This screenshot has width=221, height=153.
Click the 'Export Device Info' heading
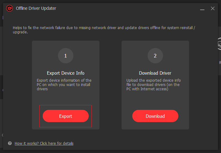click(x=65, y=73)
